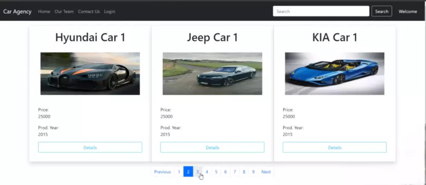This screenshot has height=185, width=426.
Task: Open the Login page
Action: pyautogui.click(x=109, y=12)
